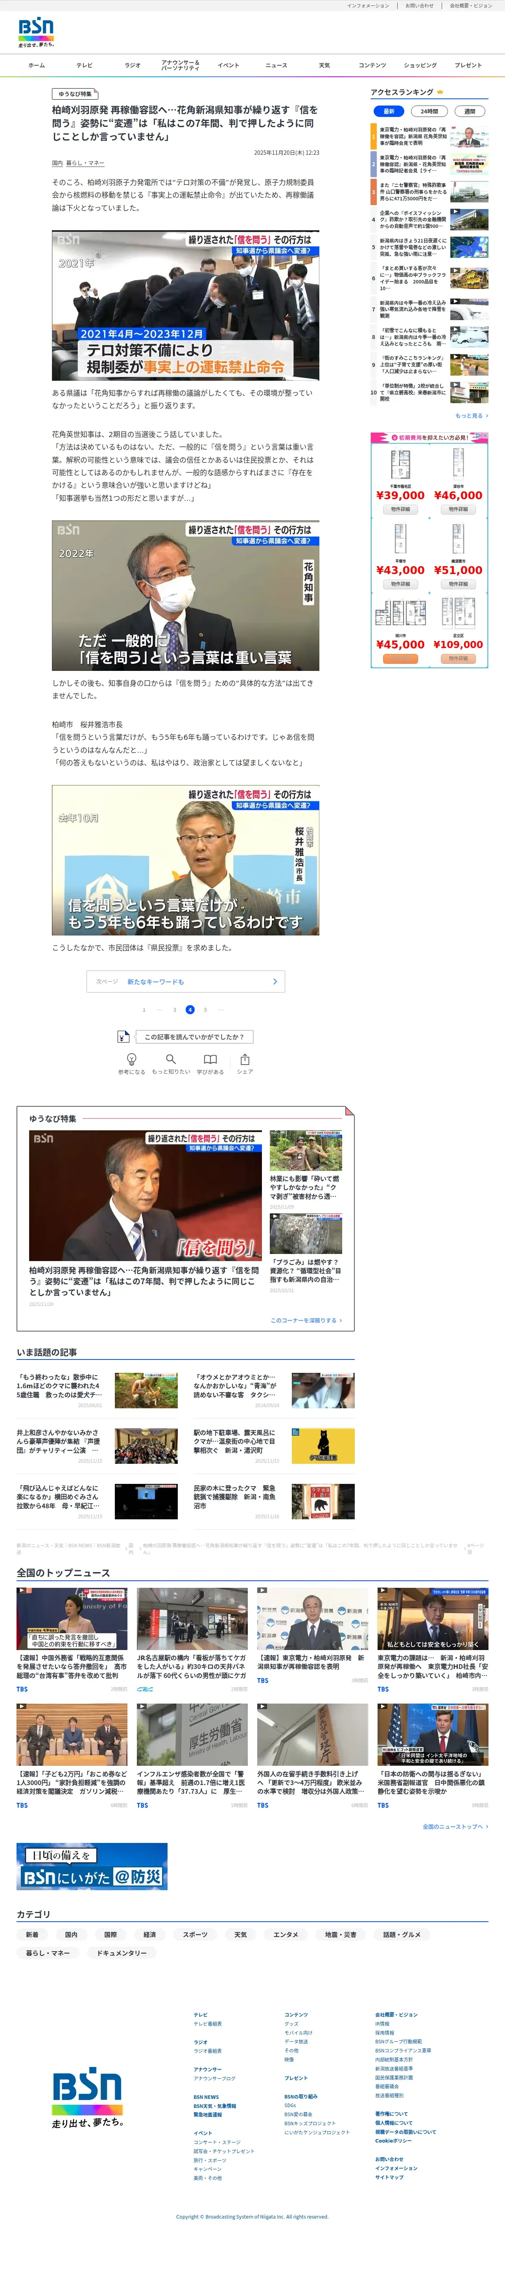
Task: Open インフルエンザ感染者数 news thumbnail
Action: tap(192, 1735)
